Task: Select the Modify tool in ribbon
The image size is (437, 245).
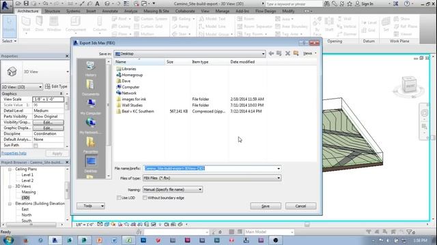Action: point(9,27)
